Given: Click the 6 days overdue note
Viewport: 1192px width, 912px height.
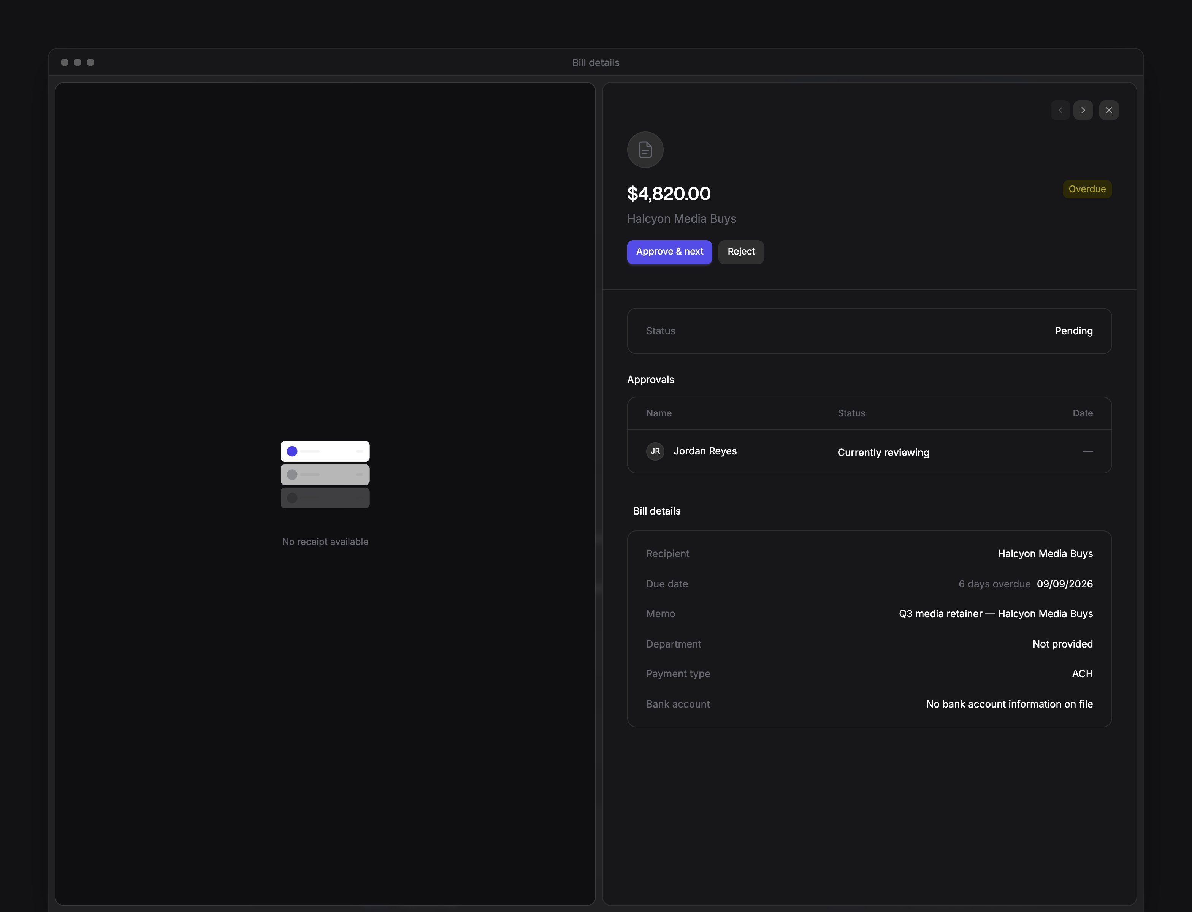Looking at the screenshot, I should tap(994, 584).
